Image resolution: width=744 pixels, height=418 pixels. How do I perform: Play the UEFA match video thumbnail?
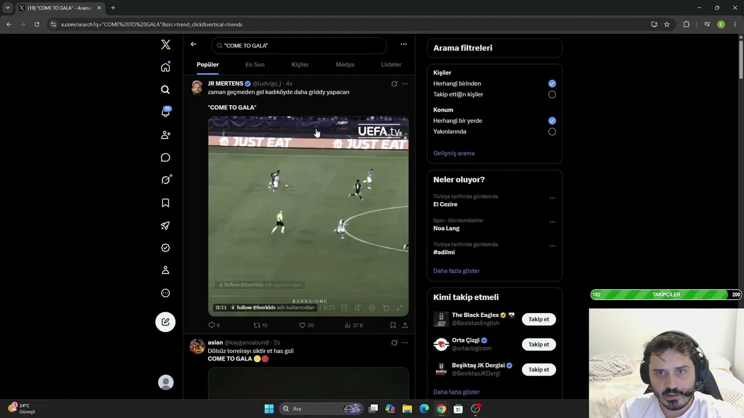[x=308, y=216]
